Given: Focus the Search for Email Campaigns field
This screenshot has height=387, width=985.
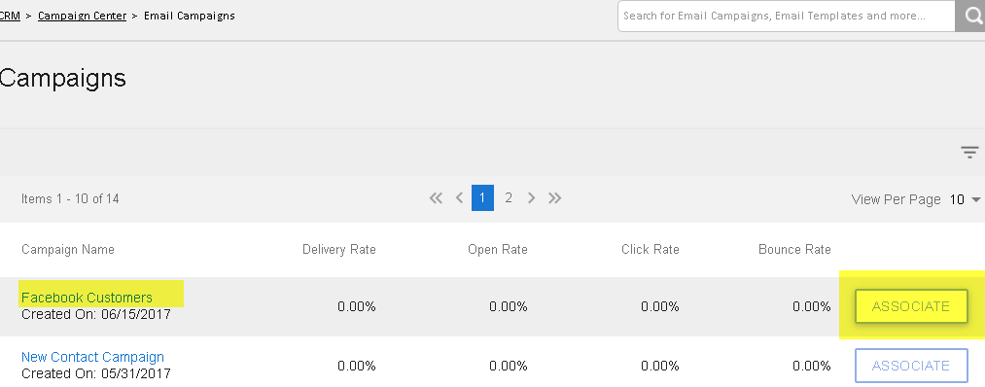Looking at the screenshot, I should pyautogui.click(x=787, y=16).
